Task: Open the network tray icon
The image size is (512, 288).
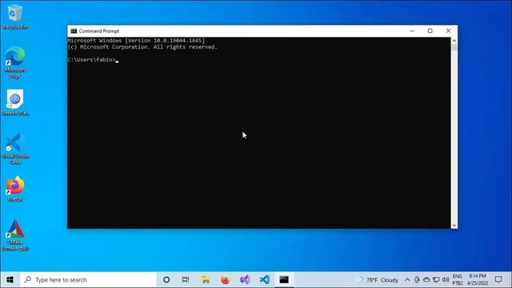Action: [436, 280]
